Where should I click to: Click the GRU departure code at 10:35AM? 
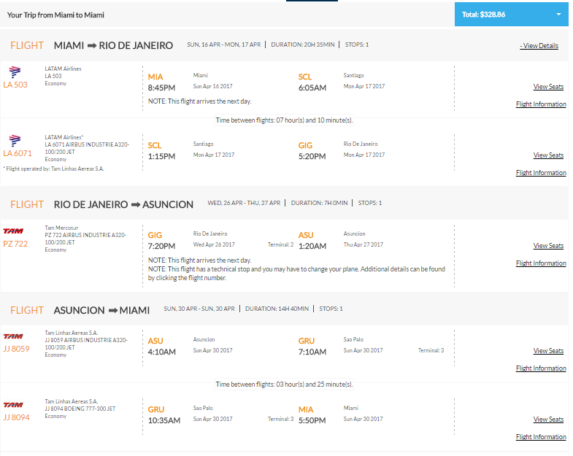tap(156, 410)
